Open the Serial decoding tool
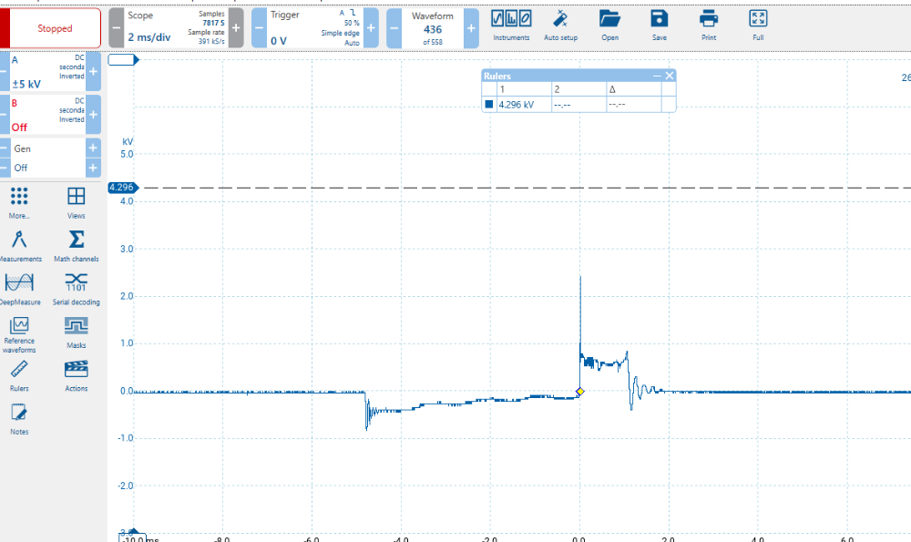 77,289
